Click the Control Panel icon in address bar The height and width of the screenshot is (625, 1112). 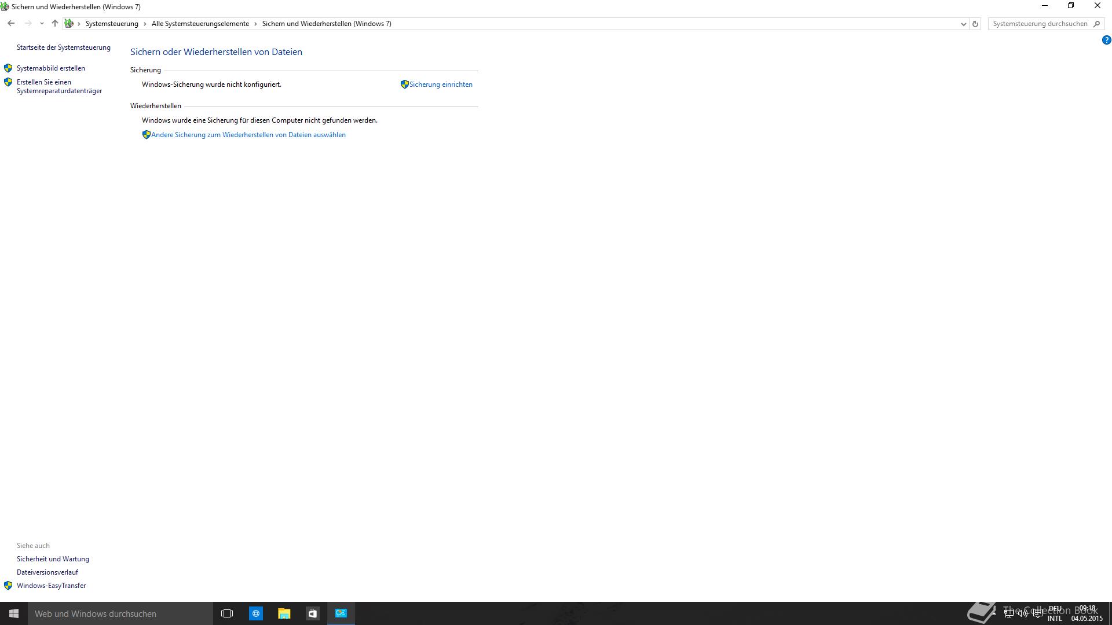point(69,24)
